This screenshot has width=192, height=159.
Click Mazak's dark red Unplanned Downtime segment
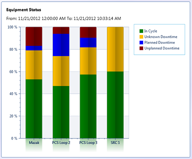(34, 36)
